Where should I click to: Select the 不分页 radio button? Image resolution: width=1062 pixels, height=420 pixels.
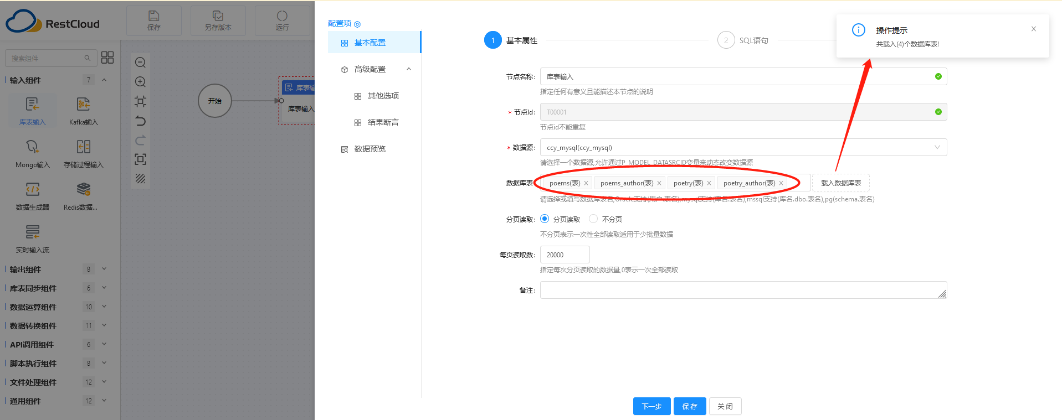(593, 219)
